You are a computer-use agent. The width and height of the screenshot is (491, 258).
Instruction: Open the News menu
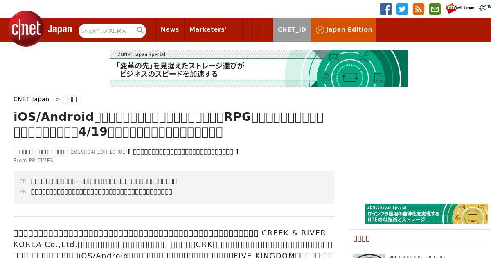170,30
